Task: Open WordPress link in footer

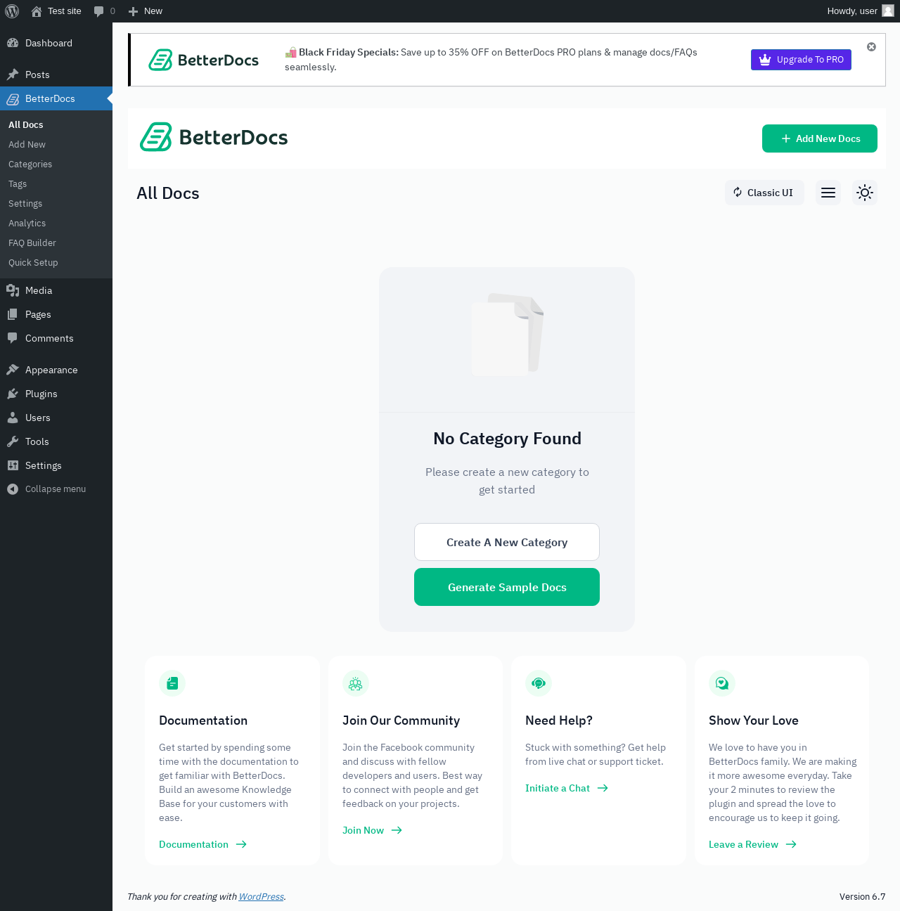Action: (261, 896)
